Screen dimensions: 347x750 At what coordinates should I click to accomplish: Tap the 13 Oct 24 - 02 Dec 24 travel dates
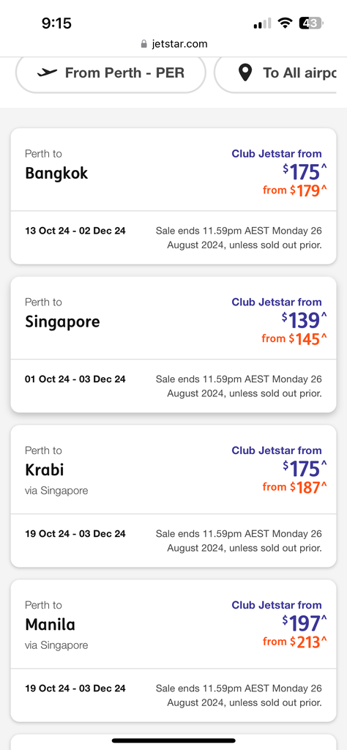click(x=75, y=231)
